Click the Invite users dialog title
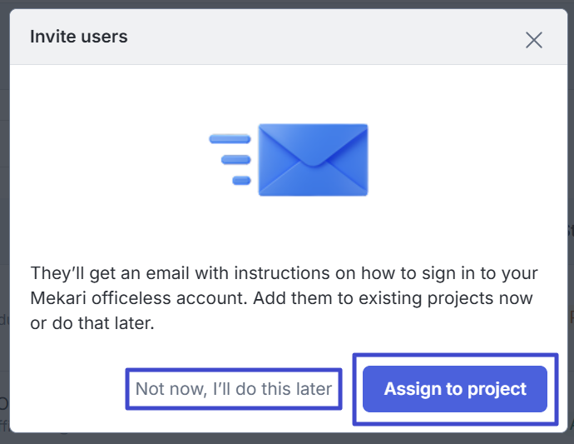This screenshot has width=574, height=444. (x=78, y=37)
